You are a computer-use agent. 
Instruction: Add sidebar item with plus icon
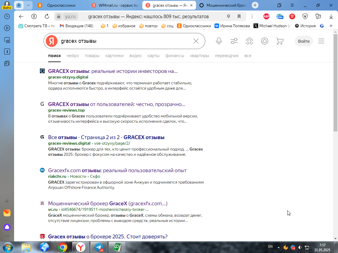coord(7,201)
